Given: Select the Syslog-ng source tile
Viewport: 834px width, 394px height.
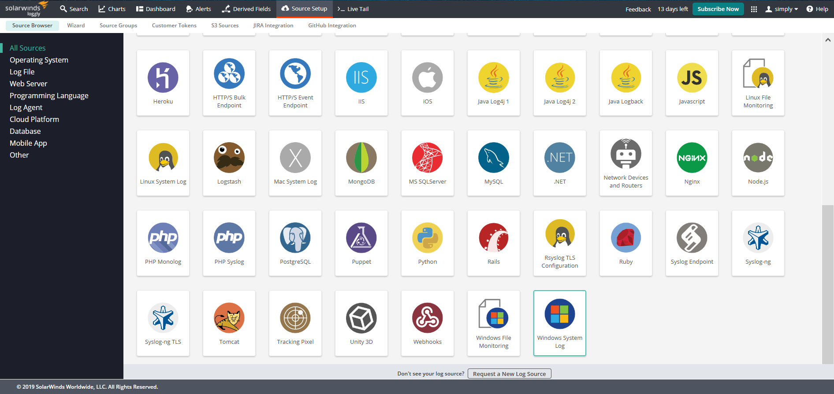Looking at the screenshot, I should pos(758,243).
